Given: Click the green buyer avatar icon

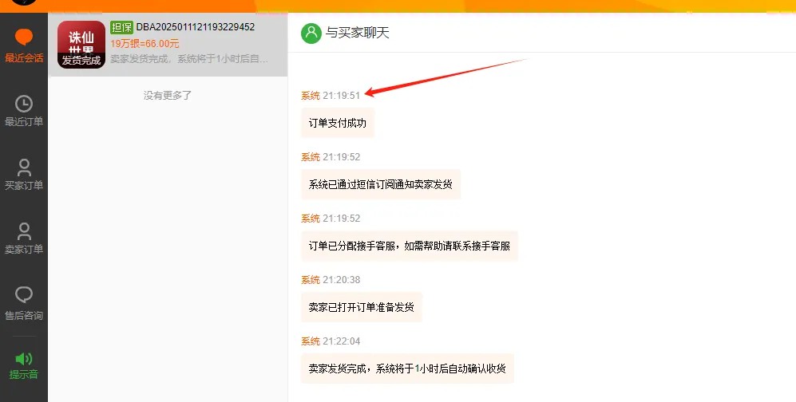Looking at the screenshot, I should [x=311, y=33].
